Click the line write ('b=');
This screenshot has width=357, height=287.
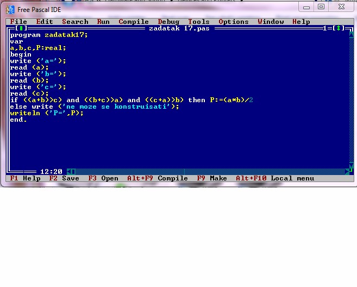[x=38, y=74]
